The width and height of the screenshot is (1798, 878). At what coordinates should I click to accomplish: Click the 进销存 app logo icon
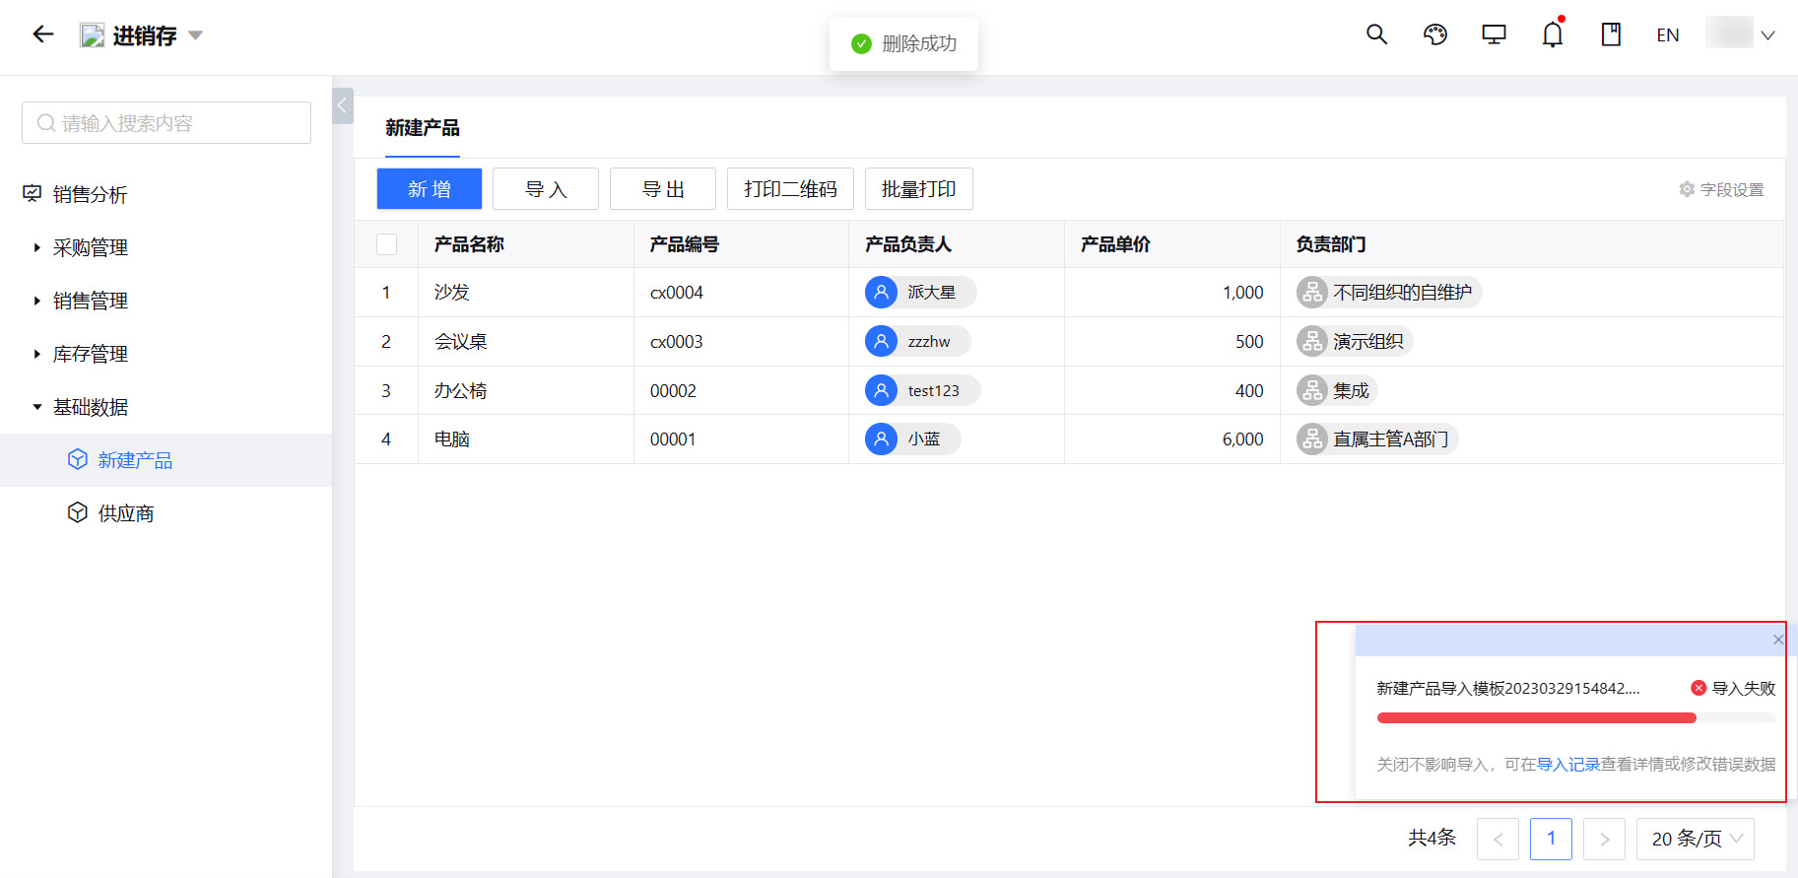[x=92, y=35]
